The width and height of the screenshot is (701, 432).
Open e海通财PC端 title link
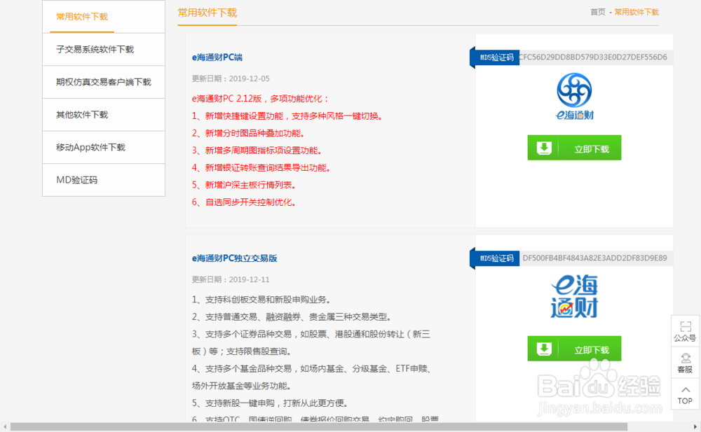[x=217, y=57]
